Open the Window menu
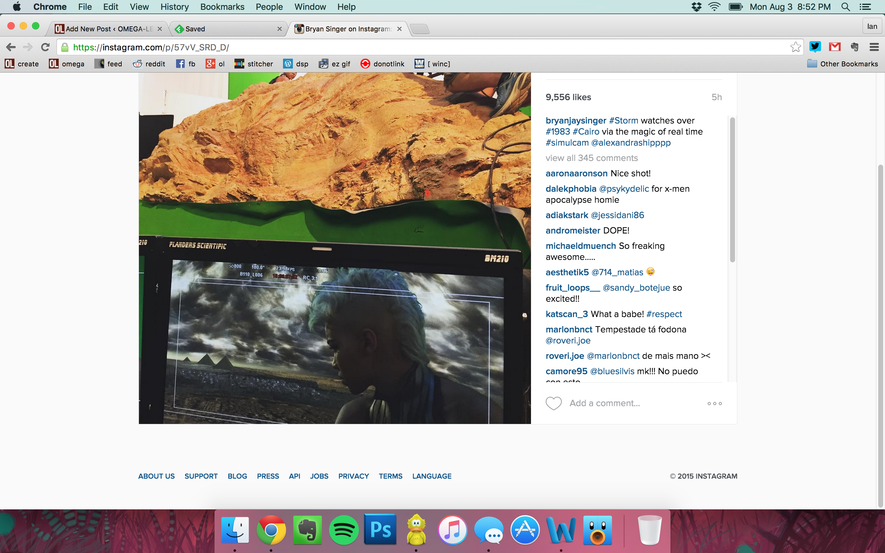The image size is (885, 553). click(310, 6)
